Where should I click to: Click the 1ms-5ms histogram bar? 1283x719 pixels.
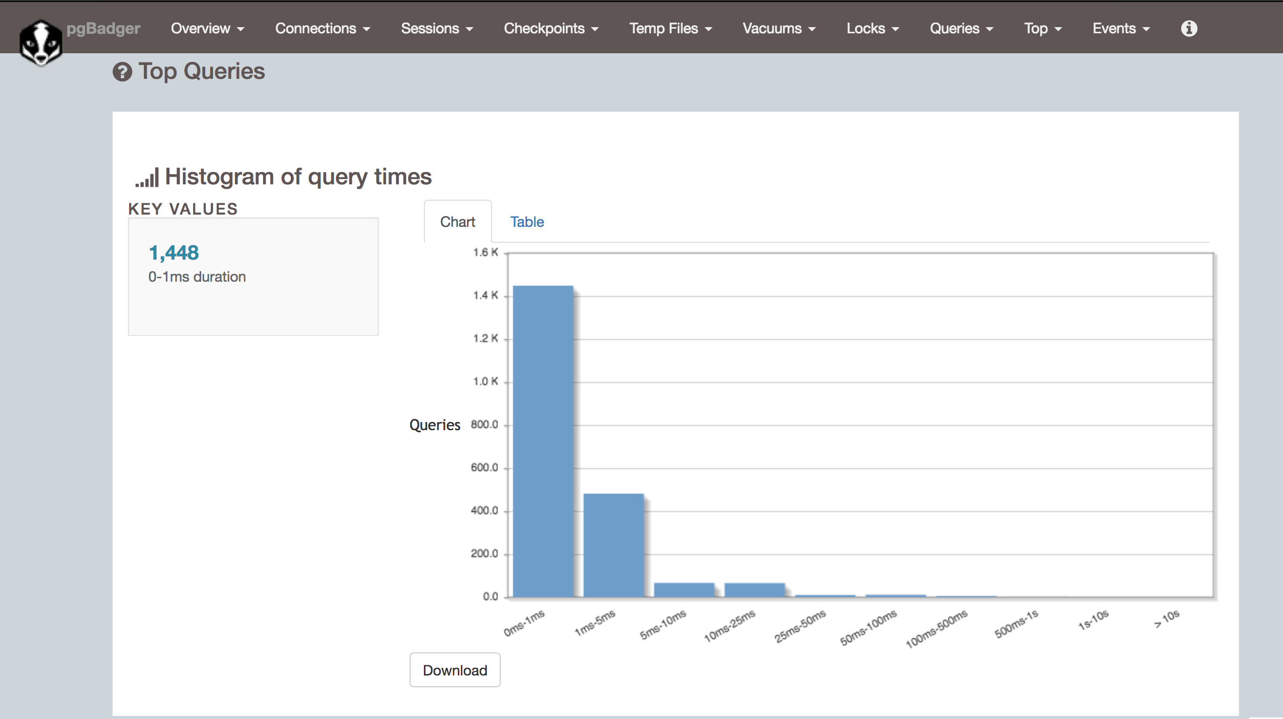[613, 545]
